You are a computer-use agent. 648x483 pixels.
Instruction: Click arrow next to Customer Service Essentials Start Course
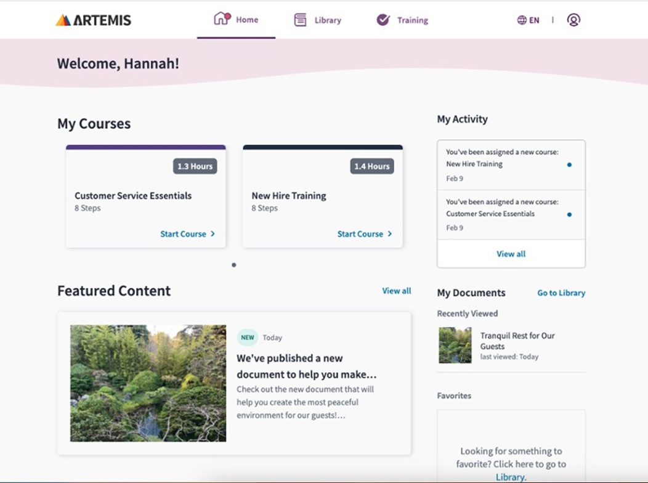(x=213, y=234)
